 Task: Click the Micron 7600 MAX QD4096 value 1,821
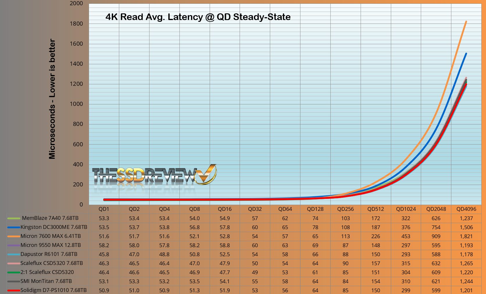point(467,236)
